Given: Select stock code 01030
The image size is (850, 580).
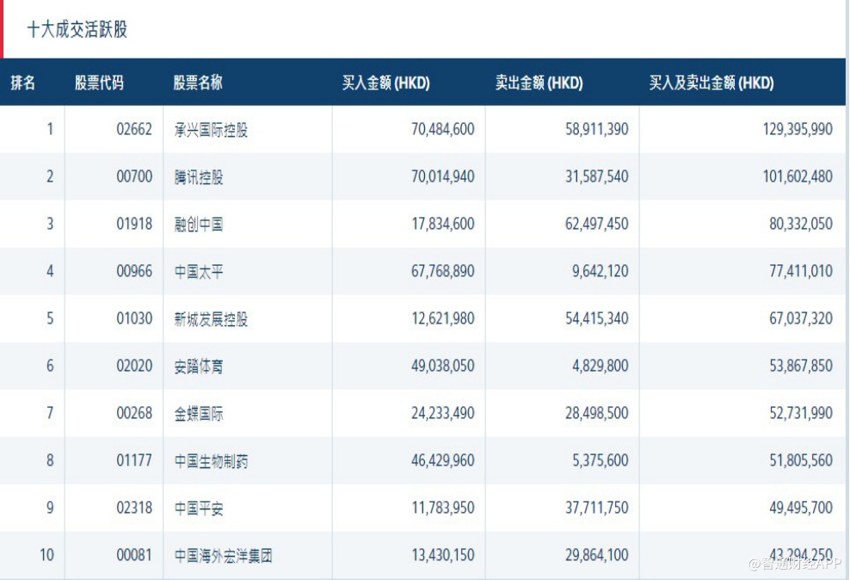Looking at the screenshot, I should click(x=134, y=318).
